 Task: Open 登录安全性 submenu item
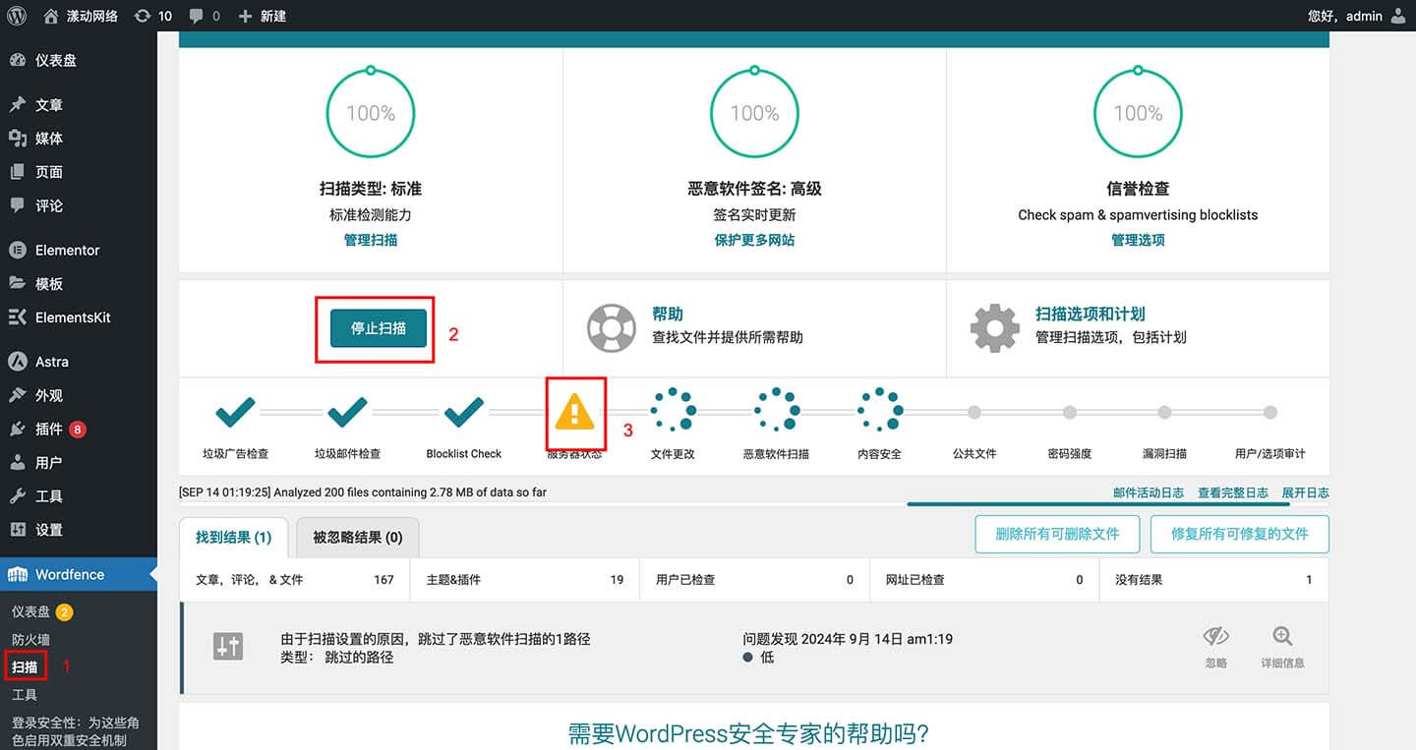[76, 730]
